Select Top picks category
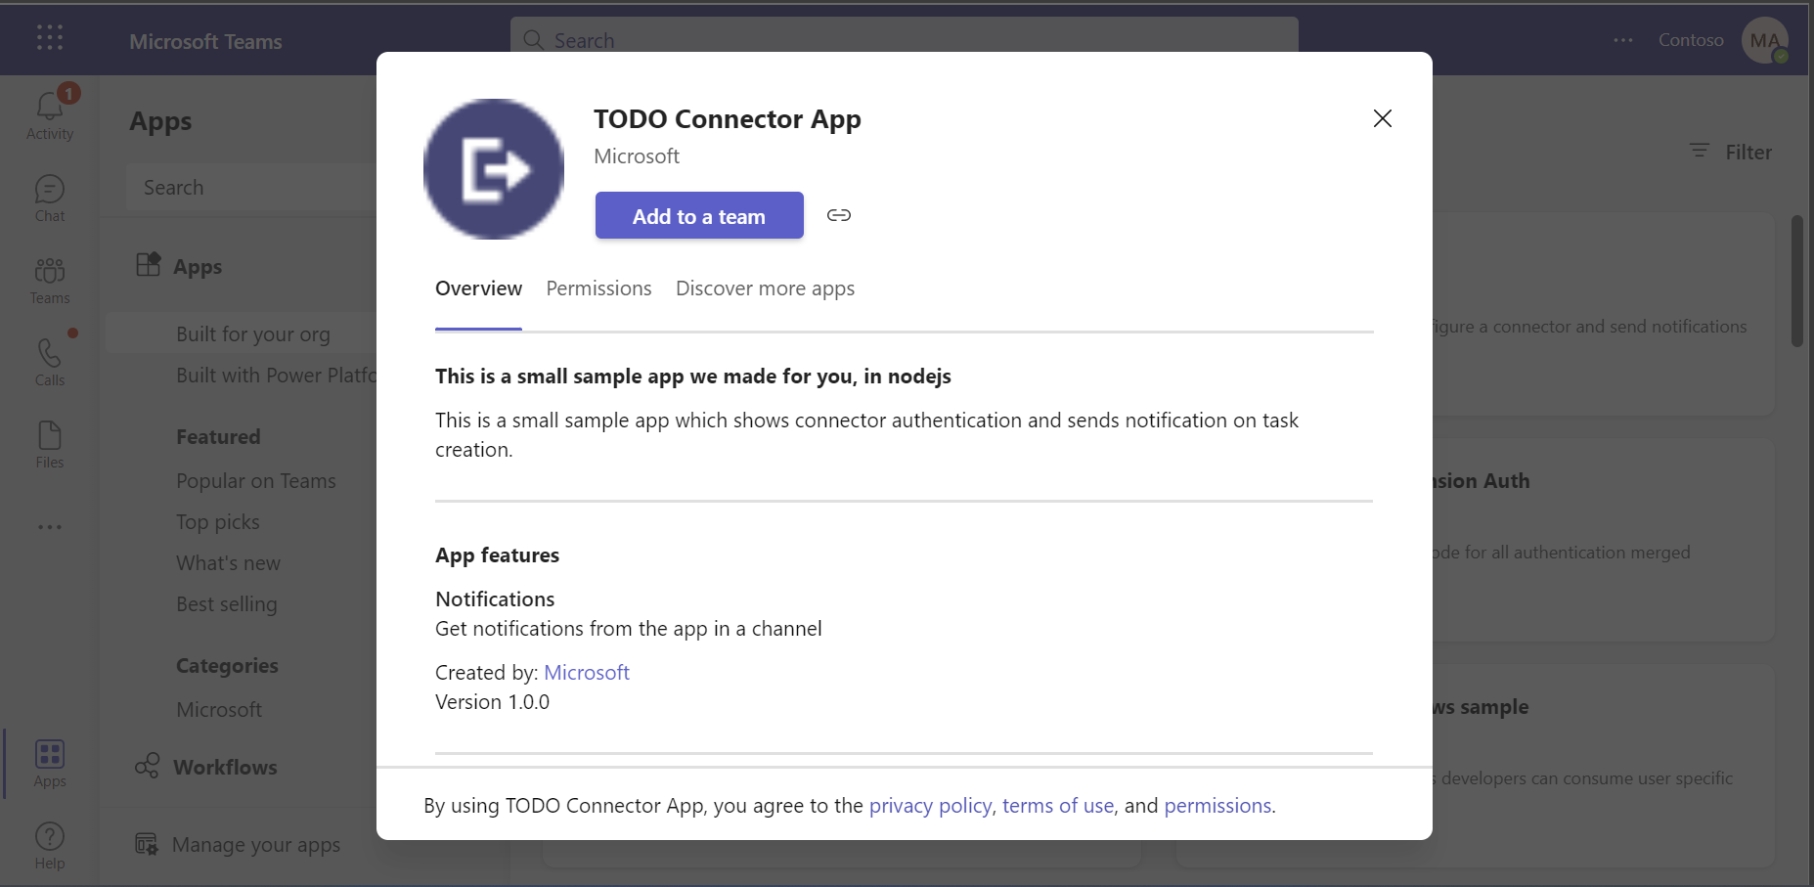 pos(218,522)
